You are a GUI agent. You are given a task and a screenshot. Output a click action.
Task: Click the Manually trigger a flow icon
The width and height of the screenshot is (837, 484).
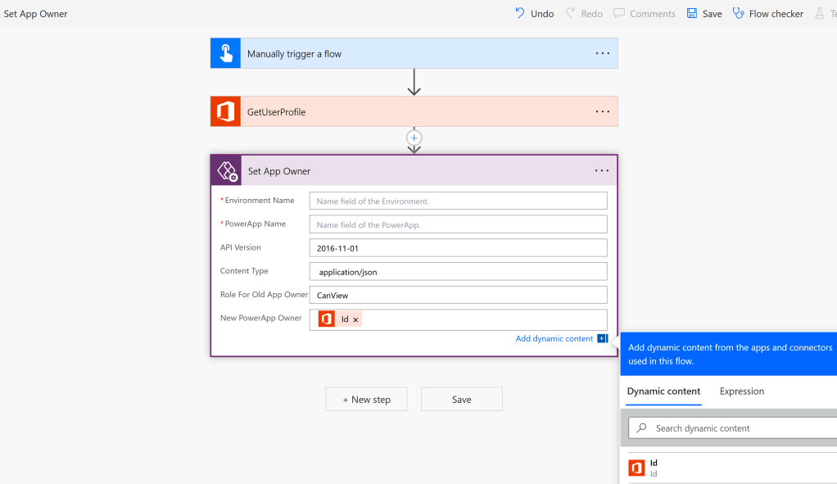[x=225, y=53]
